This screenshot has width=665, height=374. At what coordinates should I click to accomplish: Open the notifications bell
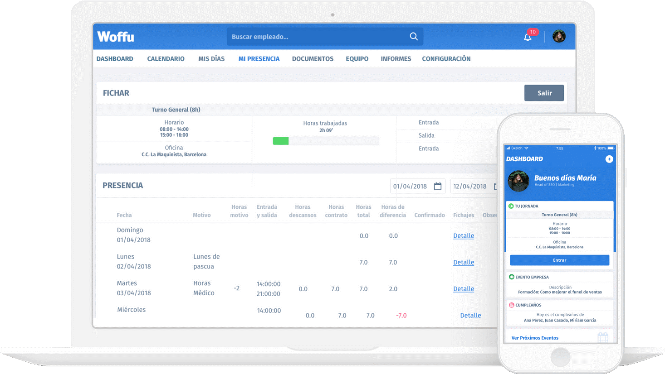click(x=528, y=37)
